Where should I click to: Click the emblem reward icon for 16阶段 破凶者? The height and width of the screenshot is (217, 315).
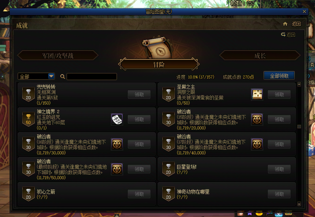(x=117, y=144)
